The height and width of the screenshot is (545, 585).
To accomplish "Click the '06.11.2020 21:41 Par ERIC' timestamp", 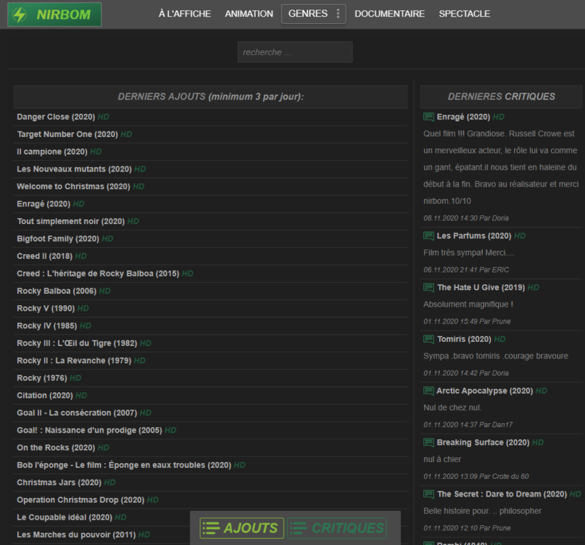I will click(x=466, y=270).
